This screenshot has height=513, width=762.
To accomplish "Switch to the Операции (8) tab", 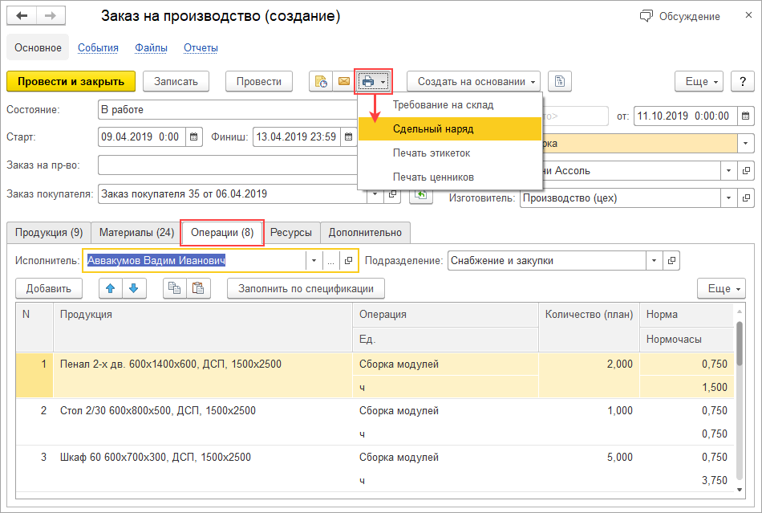I will (x=222, y=233).
